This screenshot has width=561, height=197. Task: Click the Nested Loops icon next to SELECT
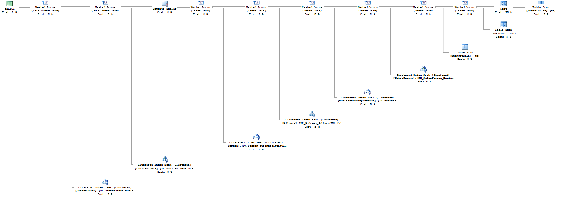point(45,3)
